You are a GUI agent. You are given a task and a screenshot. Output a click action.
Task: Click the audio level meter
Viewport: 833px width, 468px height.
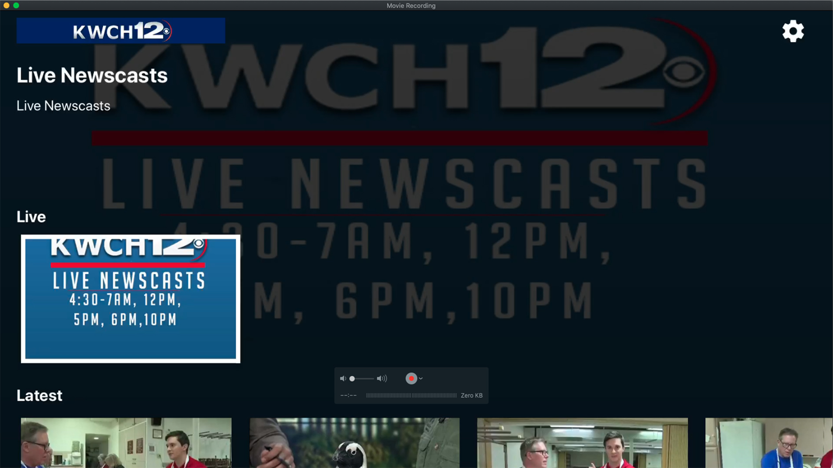pyautogui.click(x=411, y=395)
